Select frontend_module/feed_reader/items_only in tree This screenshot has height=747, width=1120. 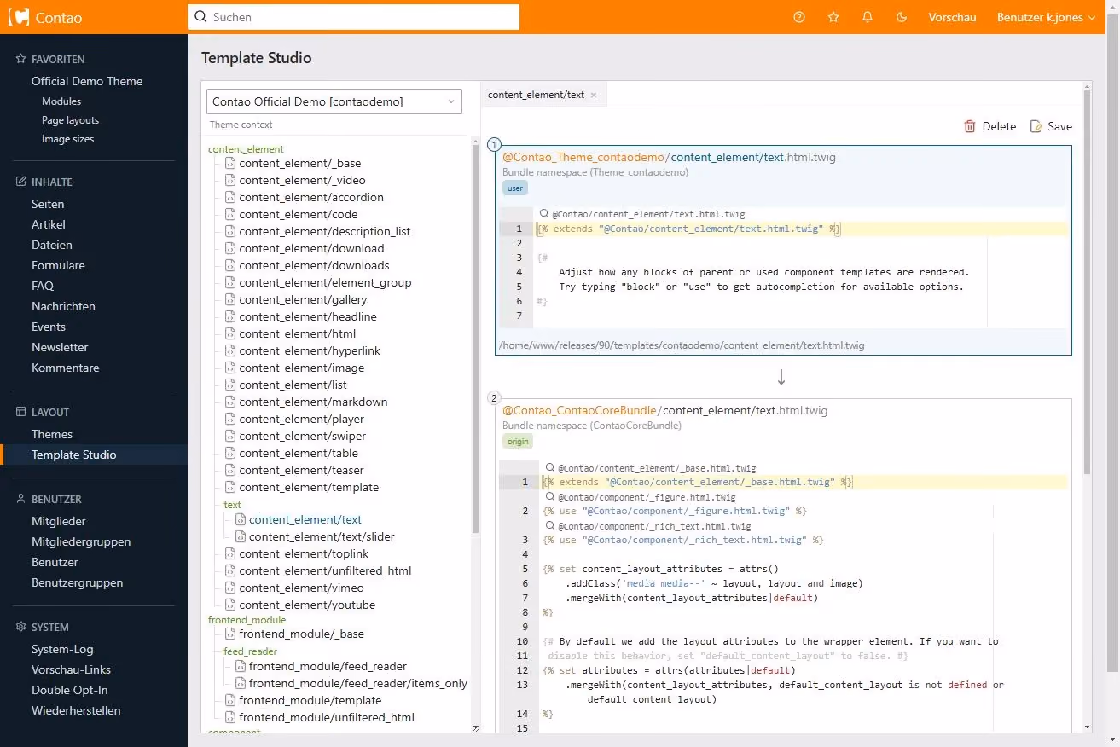(x=358, y=683)
